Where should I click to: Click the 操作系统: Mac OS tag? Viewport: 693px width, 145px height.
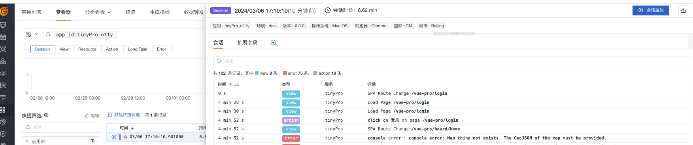(x=330, y=26)
